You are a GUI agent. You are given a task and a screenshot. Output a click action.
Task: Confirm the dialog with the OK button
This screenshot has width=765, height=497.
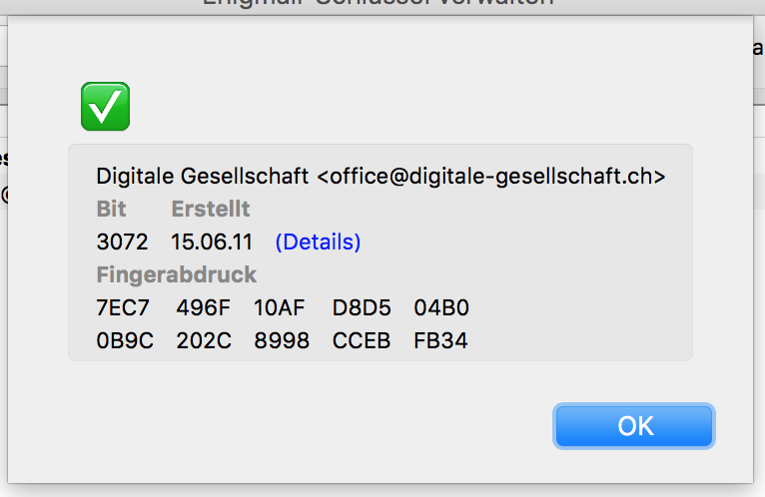point(634,426)
